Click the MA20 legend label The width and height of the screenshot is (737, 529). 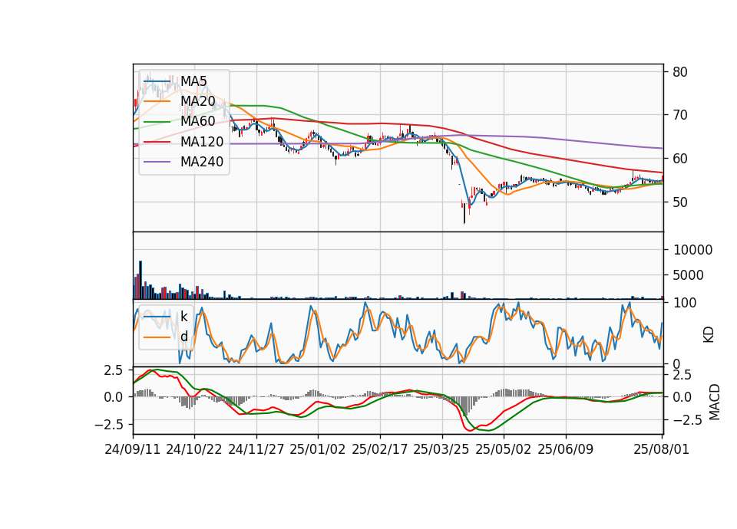point(198,101)
